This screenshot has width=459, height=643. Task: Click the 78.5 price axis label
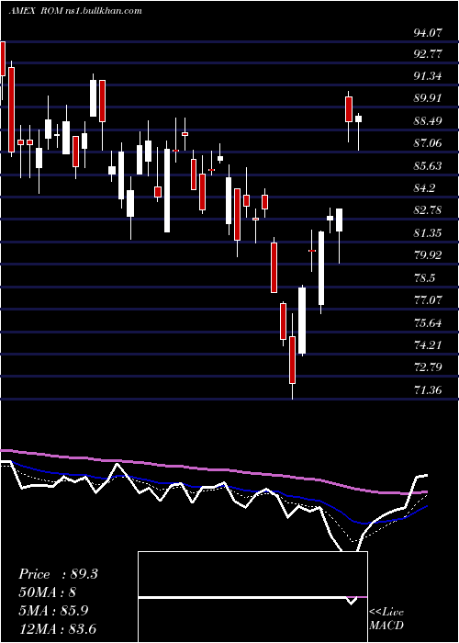coord(425,278)
